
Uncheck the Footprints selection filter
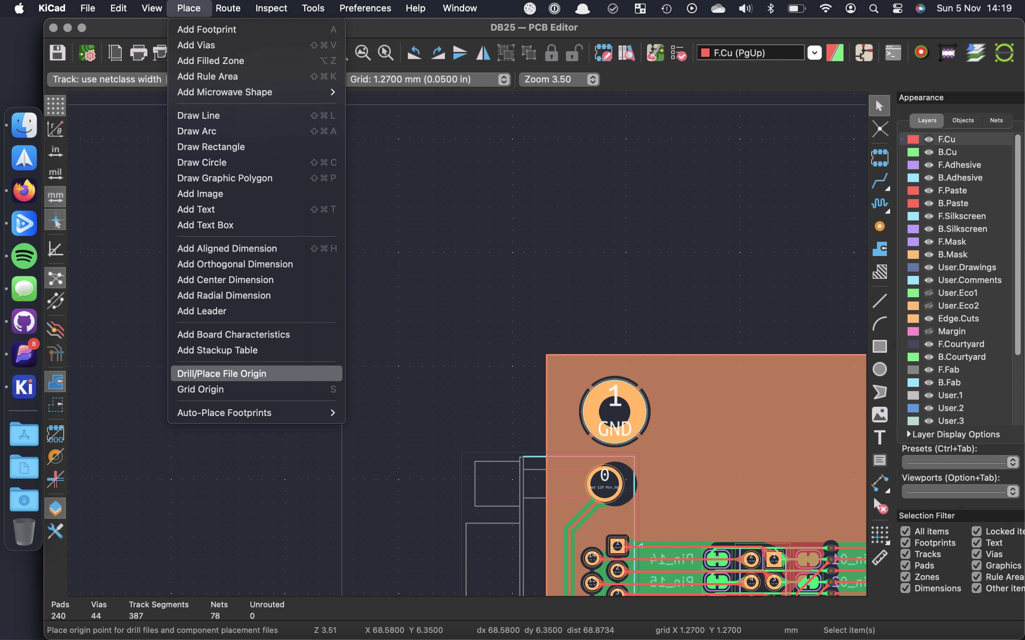coord(905,543)
